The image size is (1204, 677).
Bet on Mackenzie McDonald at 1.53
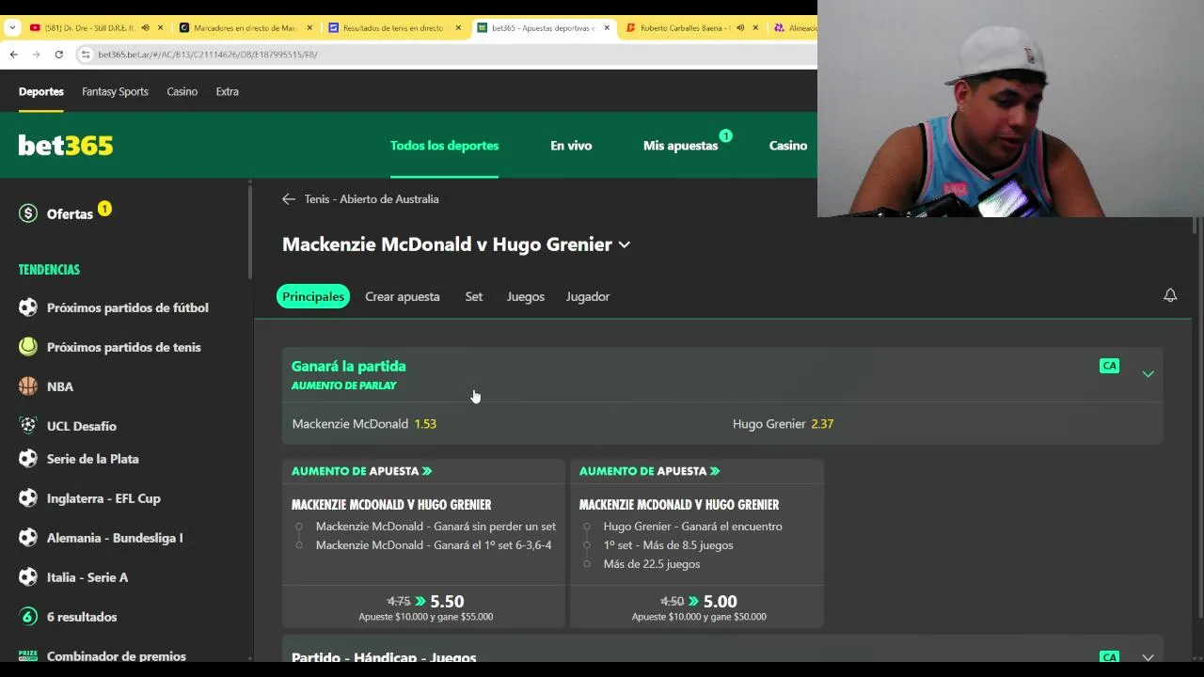(502, 424)
